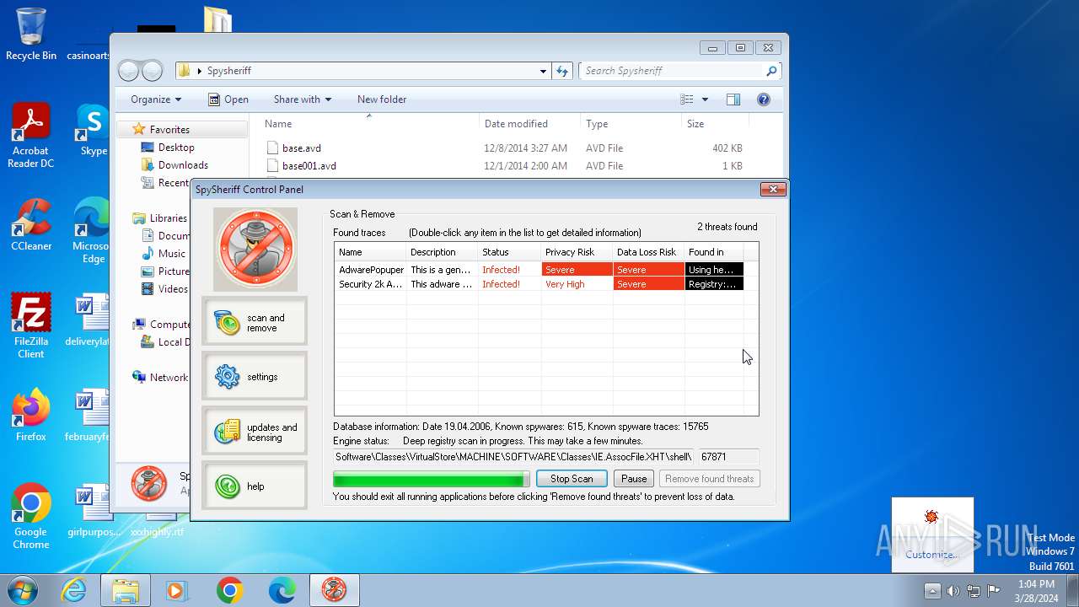Click Remove found threats button
This screenshot has width=1079, height=607.
(709, 479)
